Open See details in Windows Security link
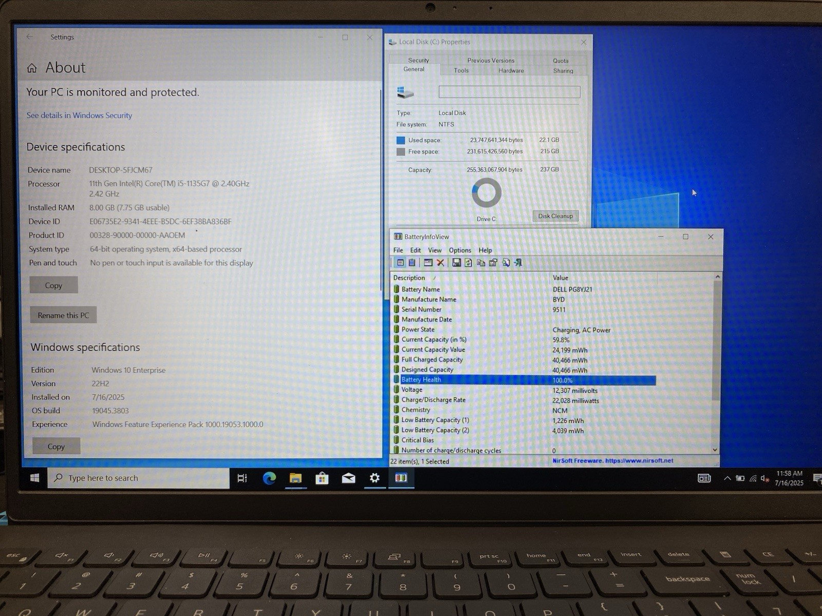The image size is (822, 616). point(79,115)
